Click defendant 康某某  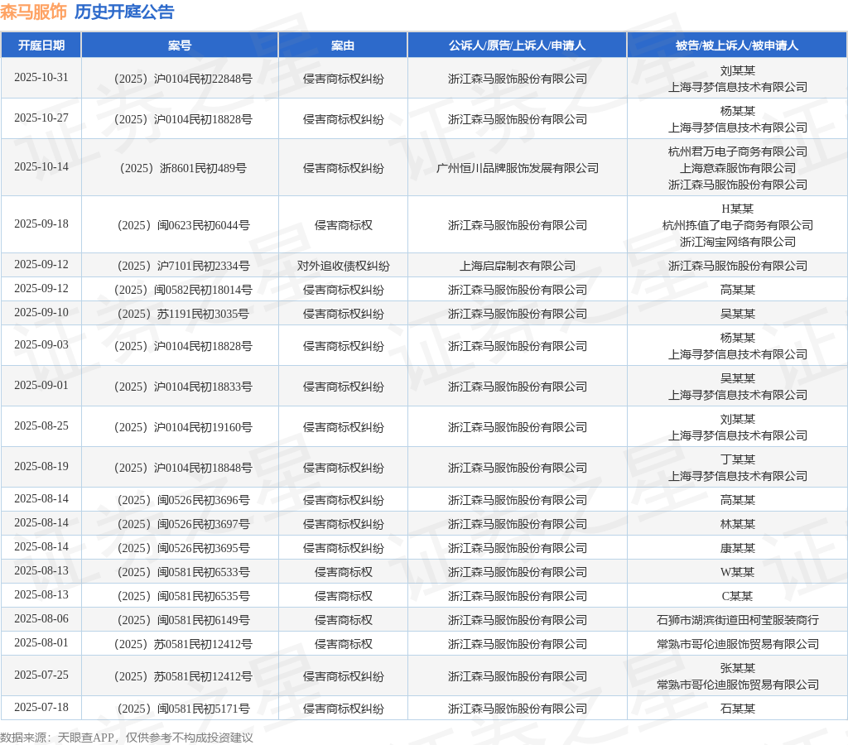[737, 548]
